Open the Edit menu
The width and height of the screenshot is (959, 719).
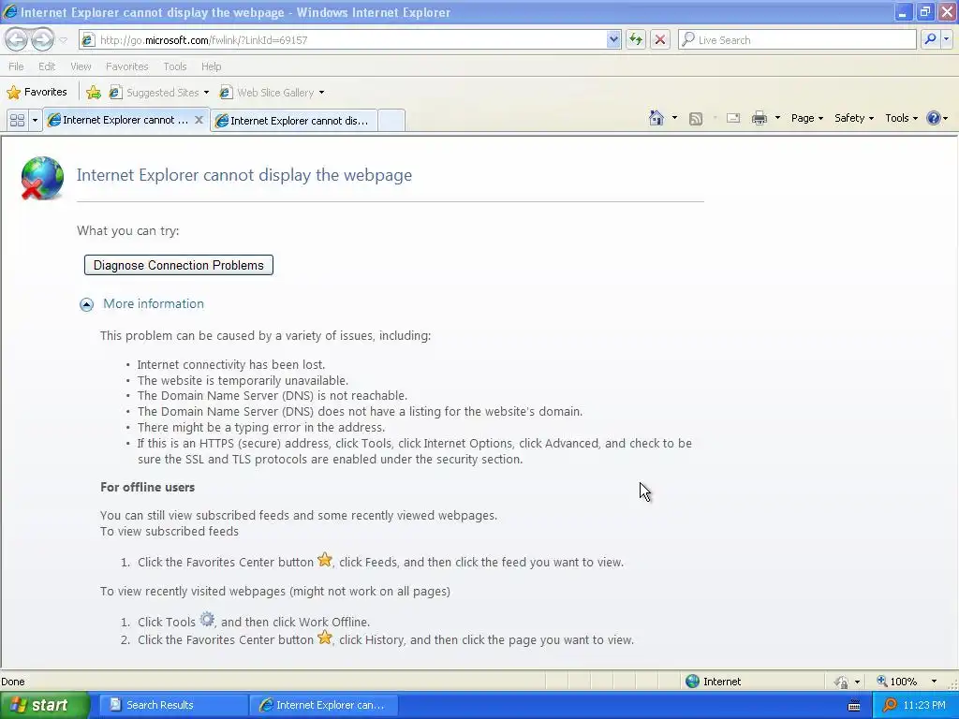[47, 66]
